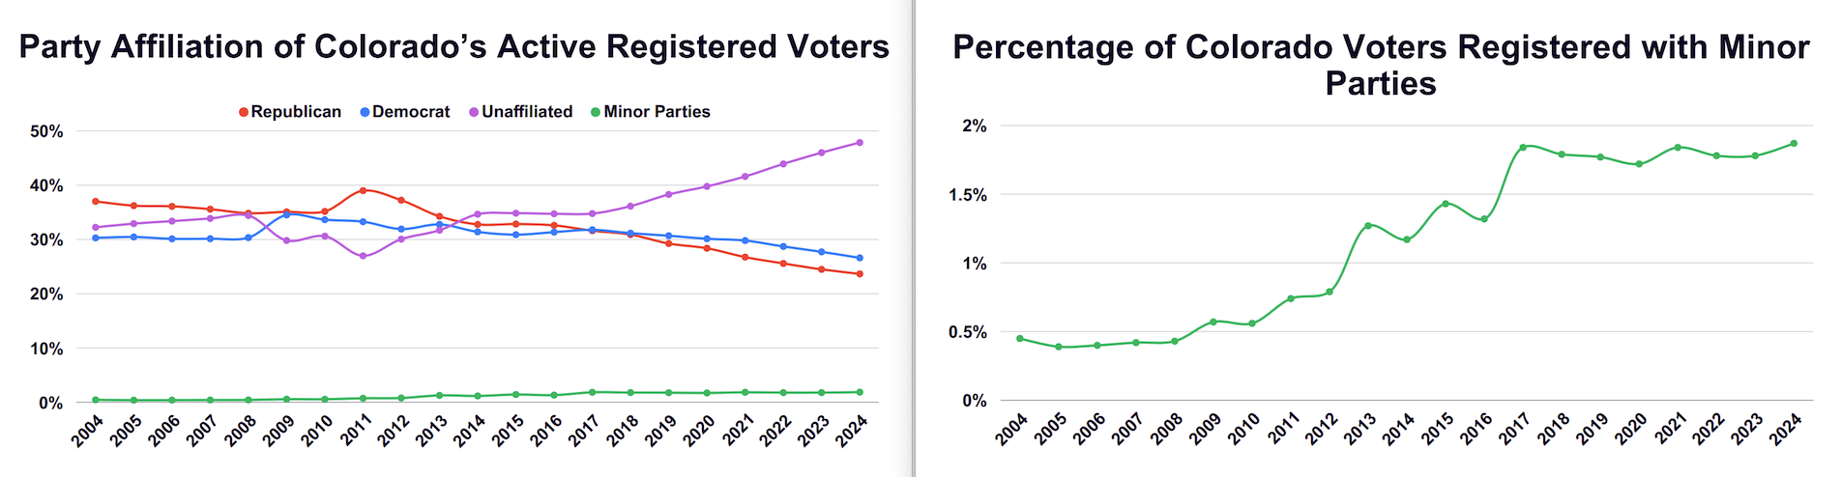Click the 2017 point on minor-parties chart
This screenshot has height=477, width=1841.
point(1523,147)
